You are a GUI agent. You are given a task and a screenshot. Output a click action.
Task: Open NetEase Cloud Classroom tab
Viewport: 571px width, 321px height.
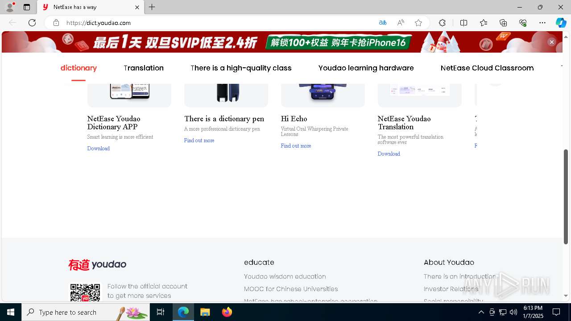coord(487,68)
